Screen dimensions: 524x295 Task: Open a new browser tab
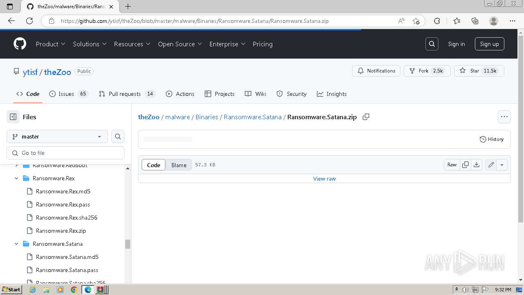click(x=128, y=6)
